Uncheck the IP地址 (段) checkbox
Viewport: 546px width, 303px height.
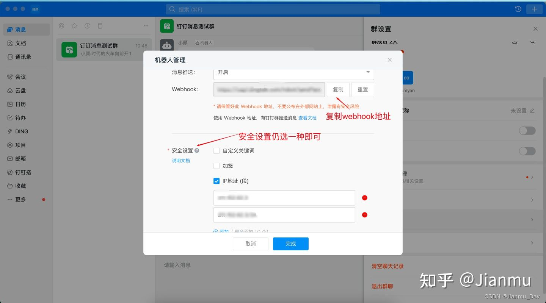217,181
